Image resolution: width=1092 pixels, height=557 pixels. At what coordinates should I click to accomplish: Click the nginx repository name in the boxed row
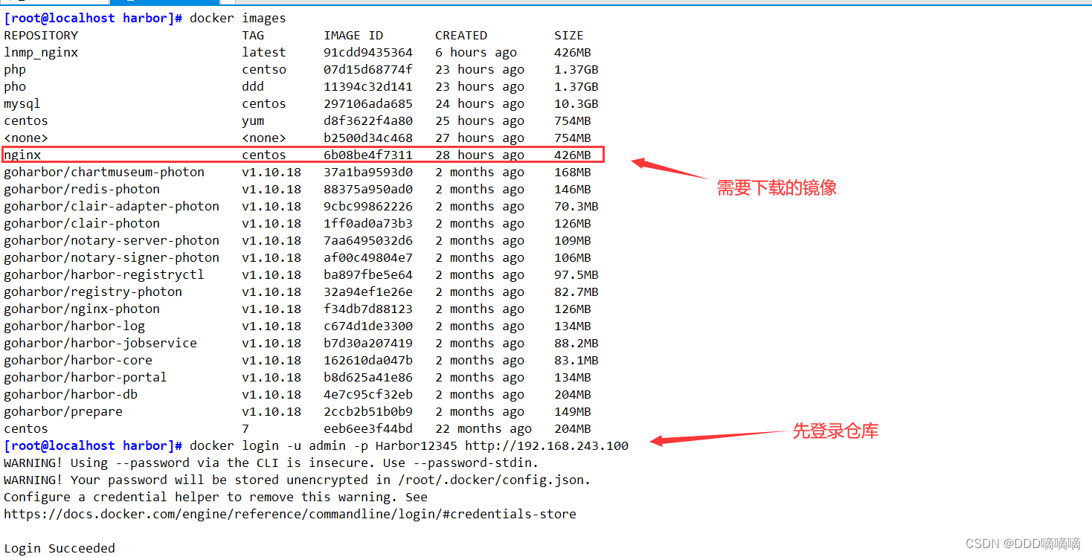coord(22,155)
